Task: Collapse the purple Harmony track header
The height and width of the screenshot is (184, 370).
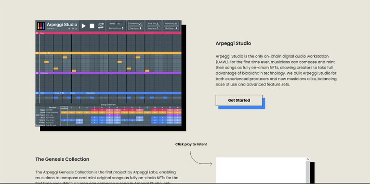Action: pyautogui.click(x=37, y=73)
